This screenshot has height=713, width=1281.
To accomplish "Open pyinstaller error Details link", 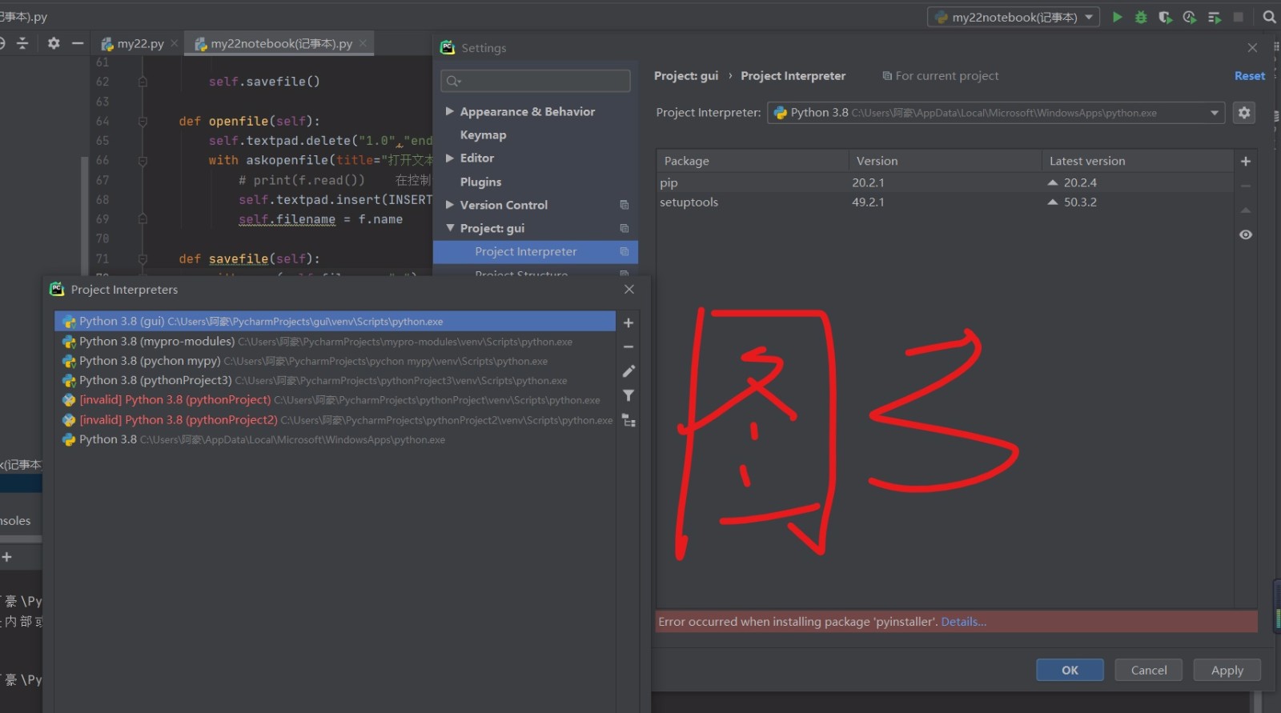I will pyautogui.click(x=963, y=622).
